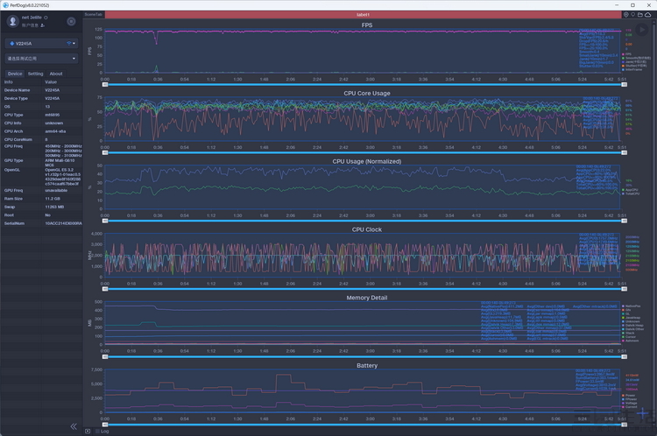Open the V2245A device dropdown
The image size is (657, 436).
[41, 43]
